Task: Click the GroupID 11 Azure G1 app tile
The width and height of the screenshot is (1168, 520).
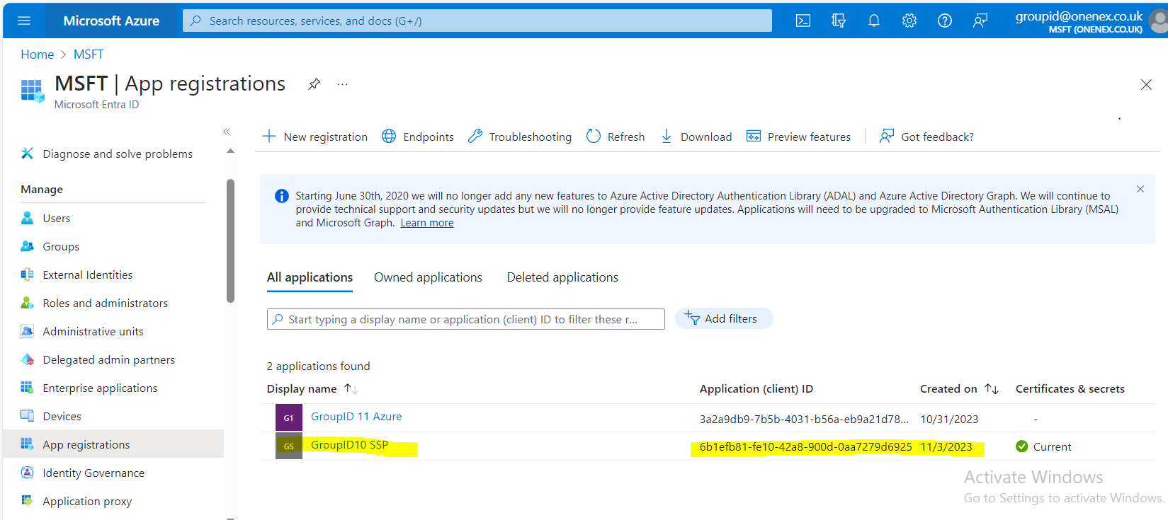Action: [x=289, y=417]
